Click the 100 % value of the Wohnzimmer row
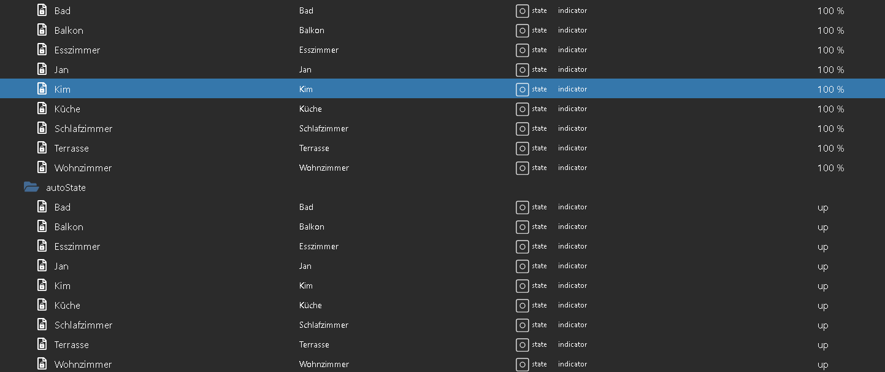The height and width of the screenshot is (372, 885). 830,168
